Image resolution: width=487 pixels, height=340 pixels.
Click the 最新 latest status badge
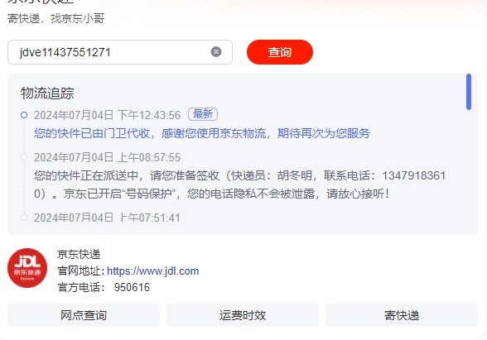coord(203,114)
